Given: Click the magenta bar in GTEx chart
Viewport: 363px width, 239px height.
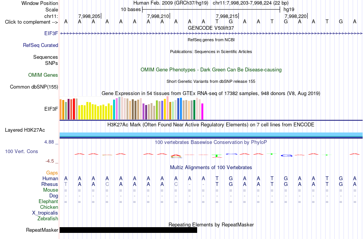Looking at the screenshot, I should point(203,111).
